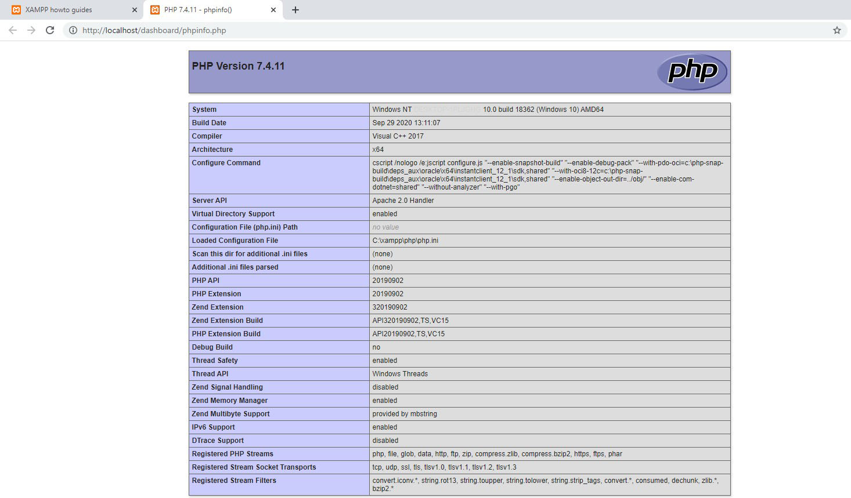Close the phpinfo tab

point(273,9)
